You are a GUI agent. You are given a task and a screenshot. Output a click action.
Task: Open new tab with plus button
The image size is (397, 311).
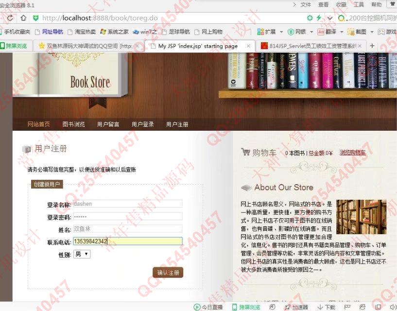(x=372, y=46)
